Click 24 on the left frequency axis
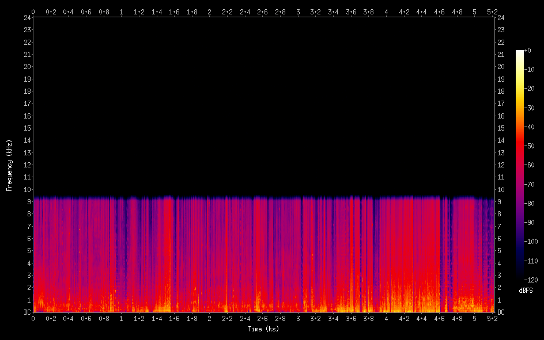 27,17
